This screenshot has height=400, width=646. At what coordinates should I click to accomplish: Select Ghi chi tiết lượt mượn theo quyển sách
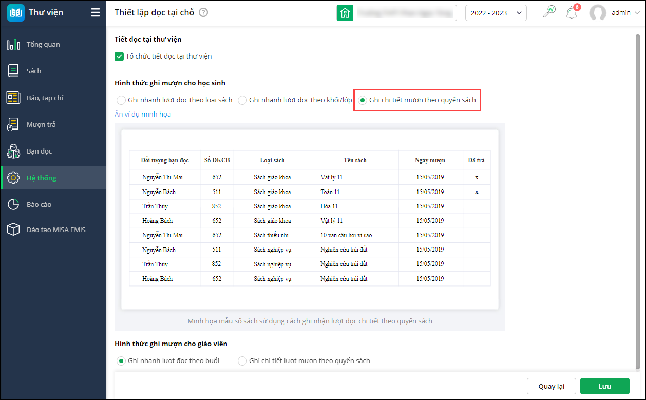(x=242, y=361)
